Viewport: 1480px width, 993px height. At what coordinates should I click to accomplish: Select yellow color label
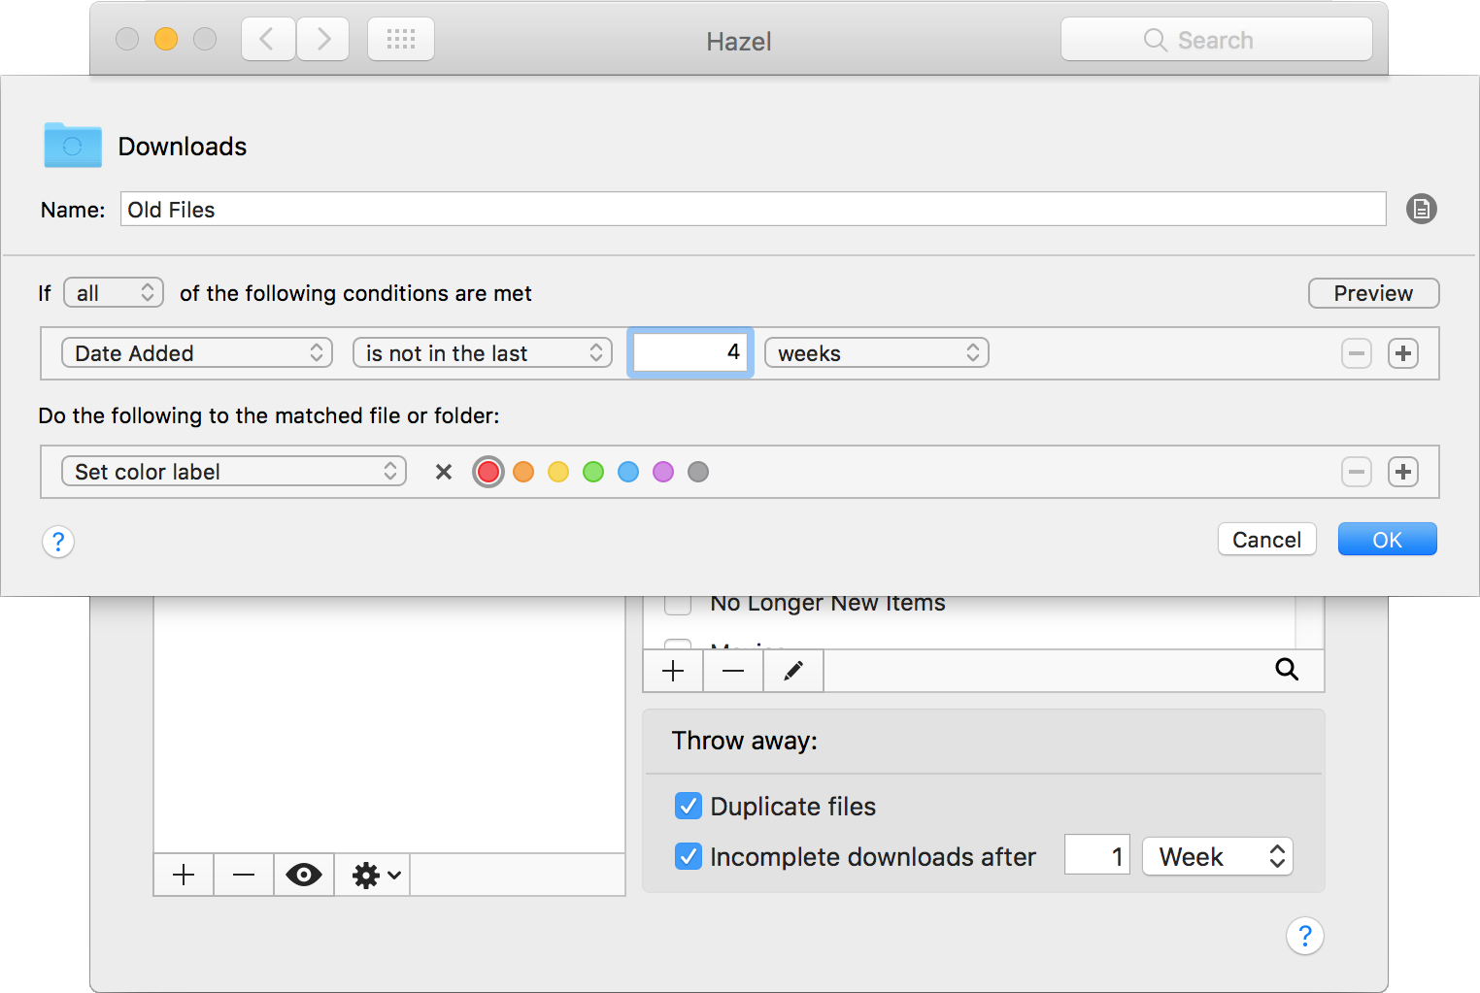click(558, 472)
